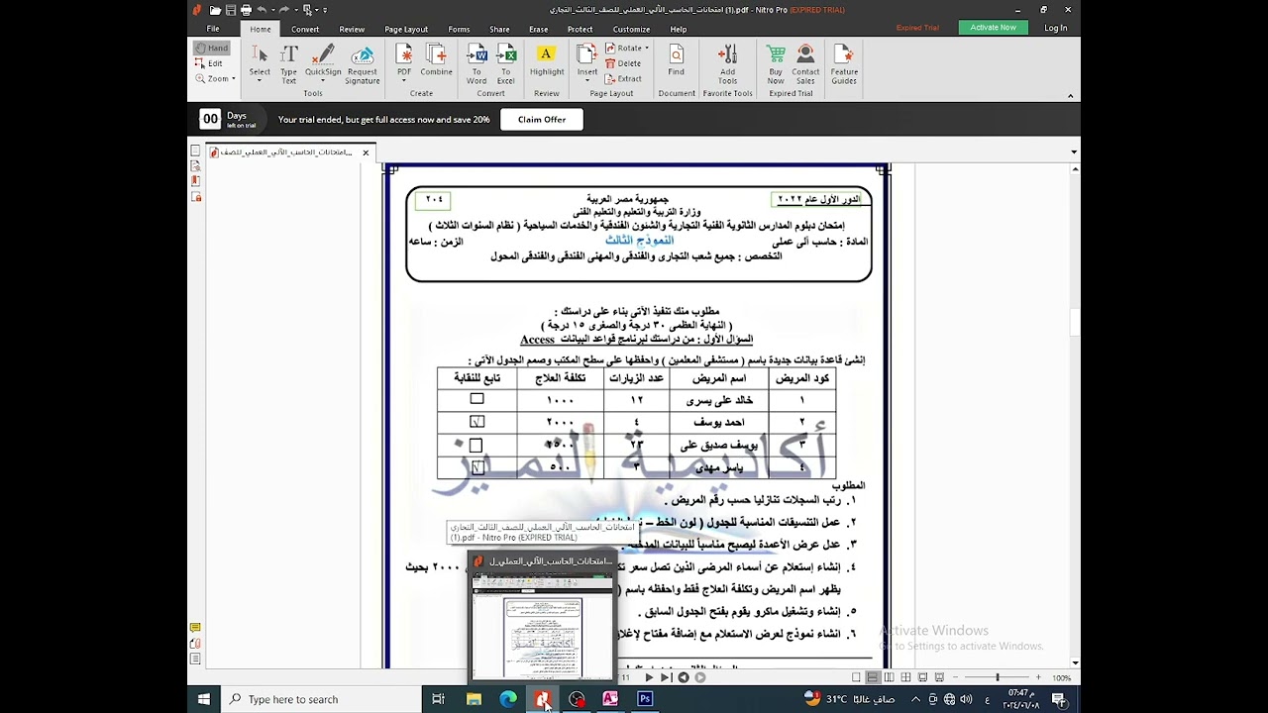Screen dimensions: 1268x713
Task: Open the File menu
Action: pos(213,29)
